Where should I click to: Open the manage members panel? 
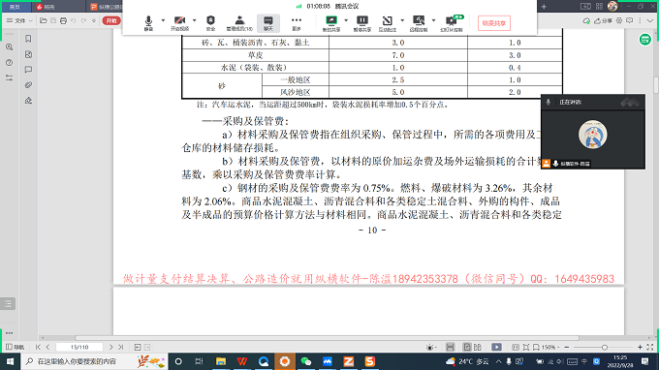coord(239,23)
